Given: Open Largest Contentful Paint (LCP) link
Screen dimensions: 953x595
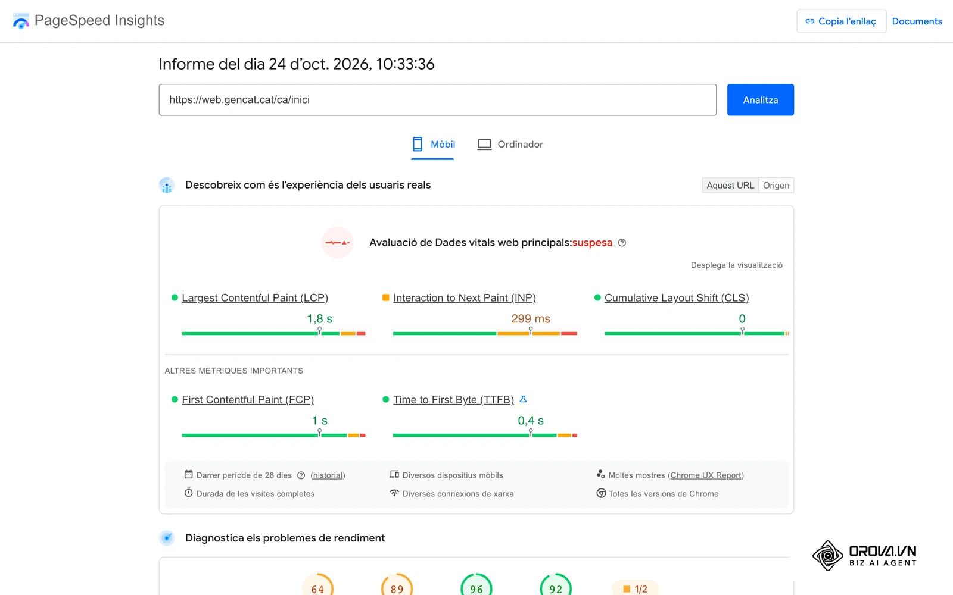Looking at the screenshot, I should pyautogui.click(x=255, y=298).
